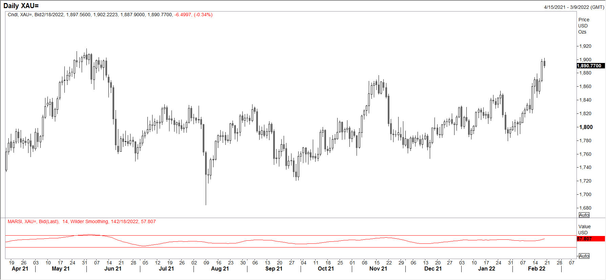Click the 1,840 price axis label
The width and height of the screenshot is (606, 280).
[585, 100]
